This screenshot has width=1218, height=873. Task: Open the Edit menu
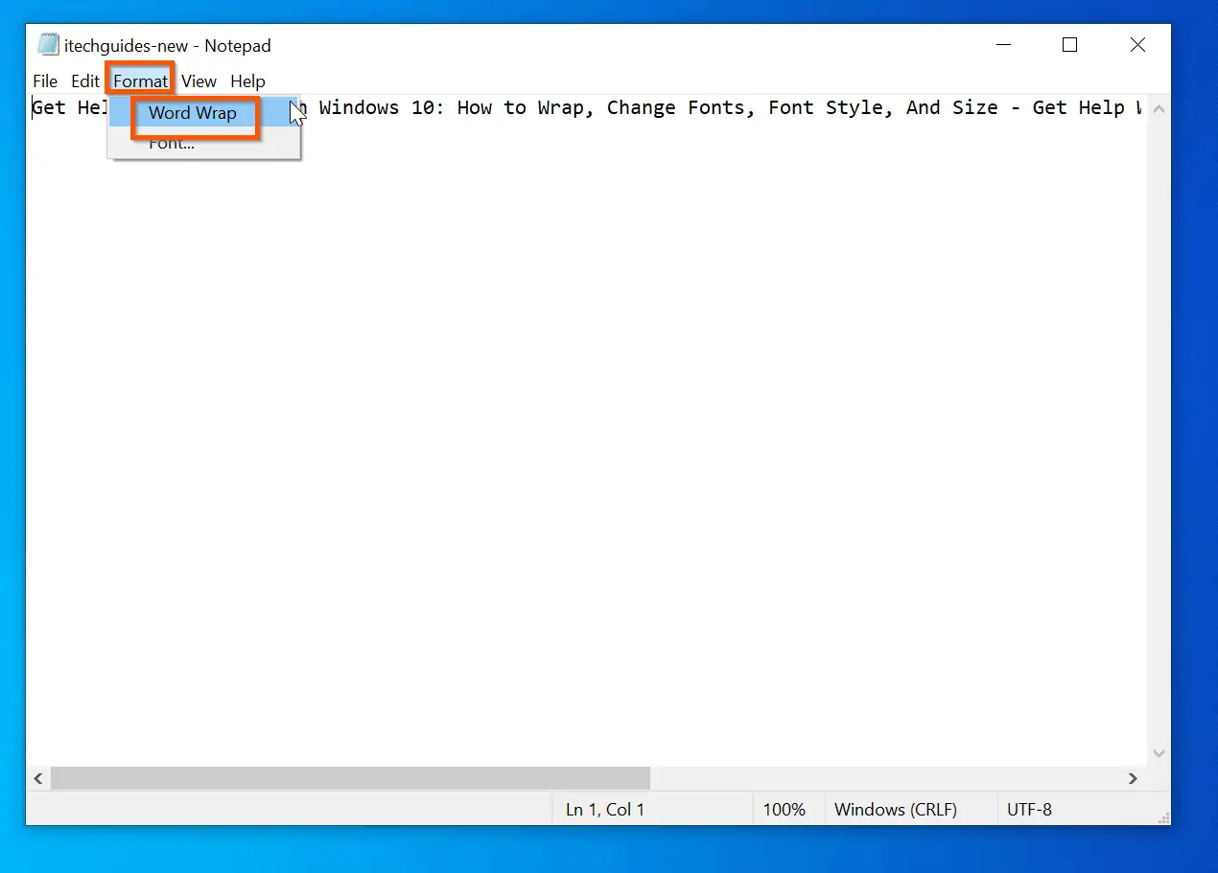pos(85,81)
